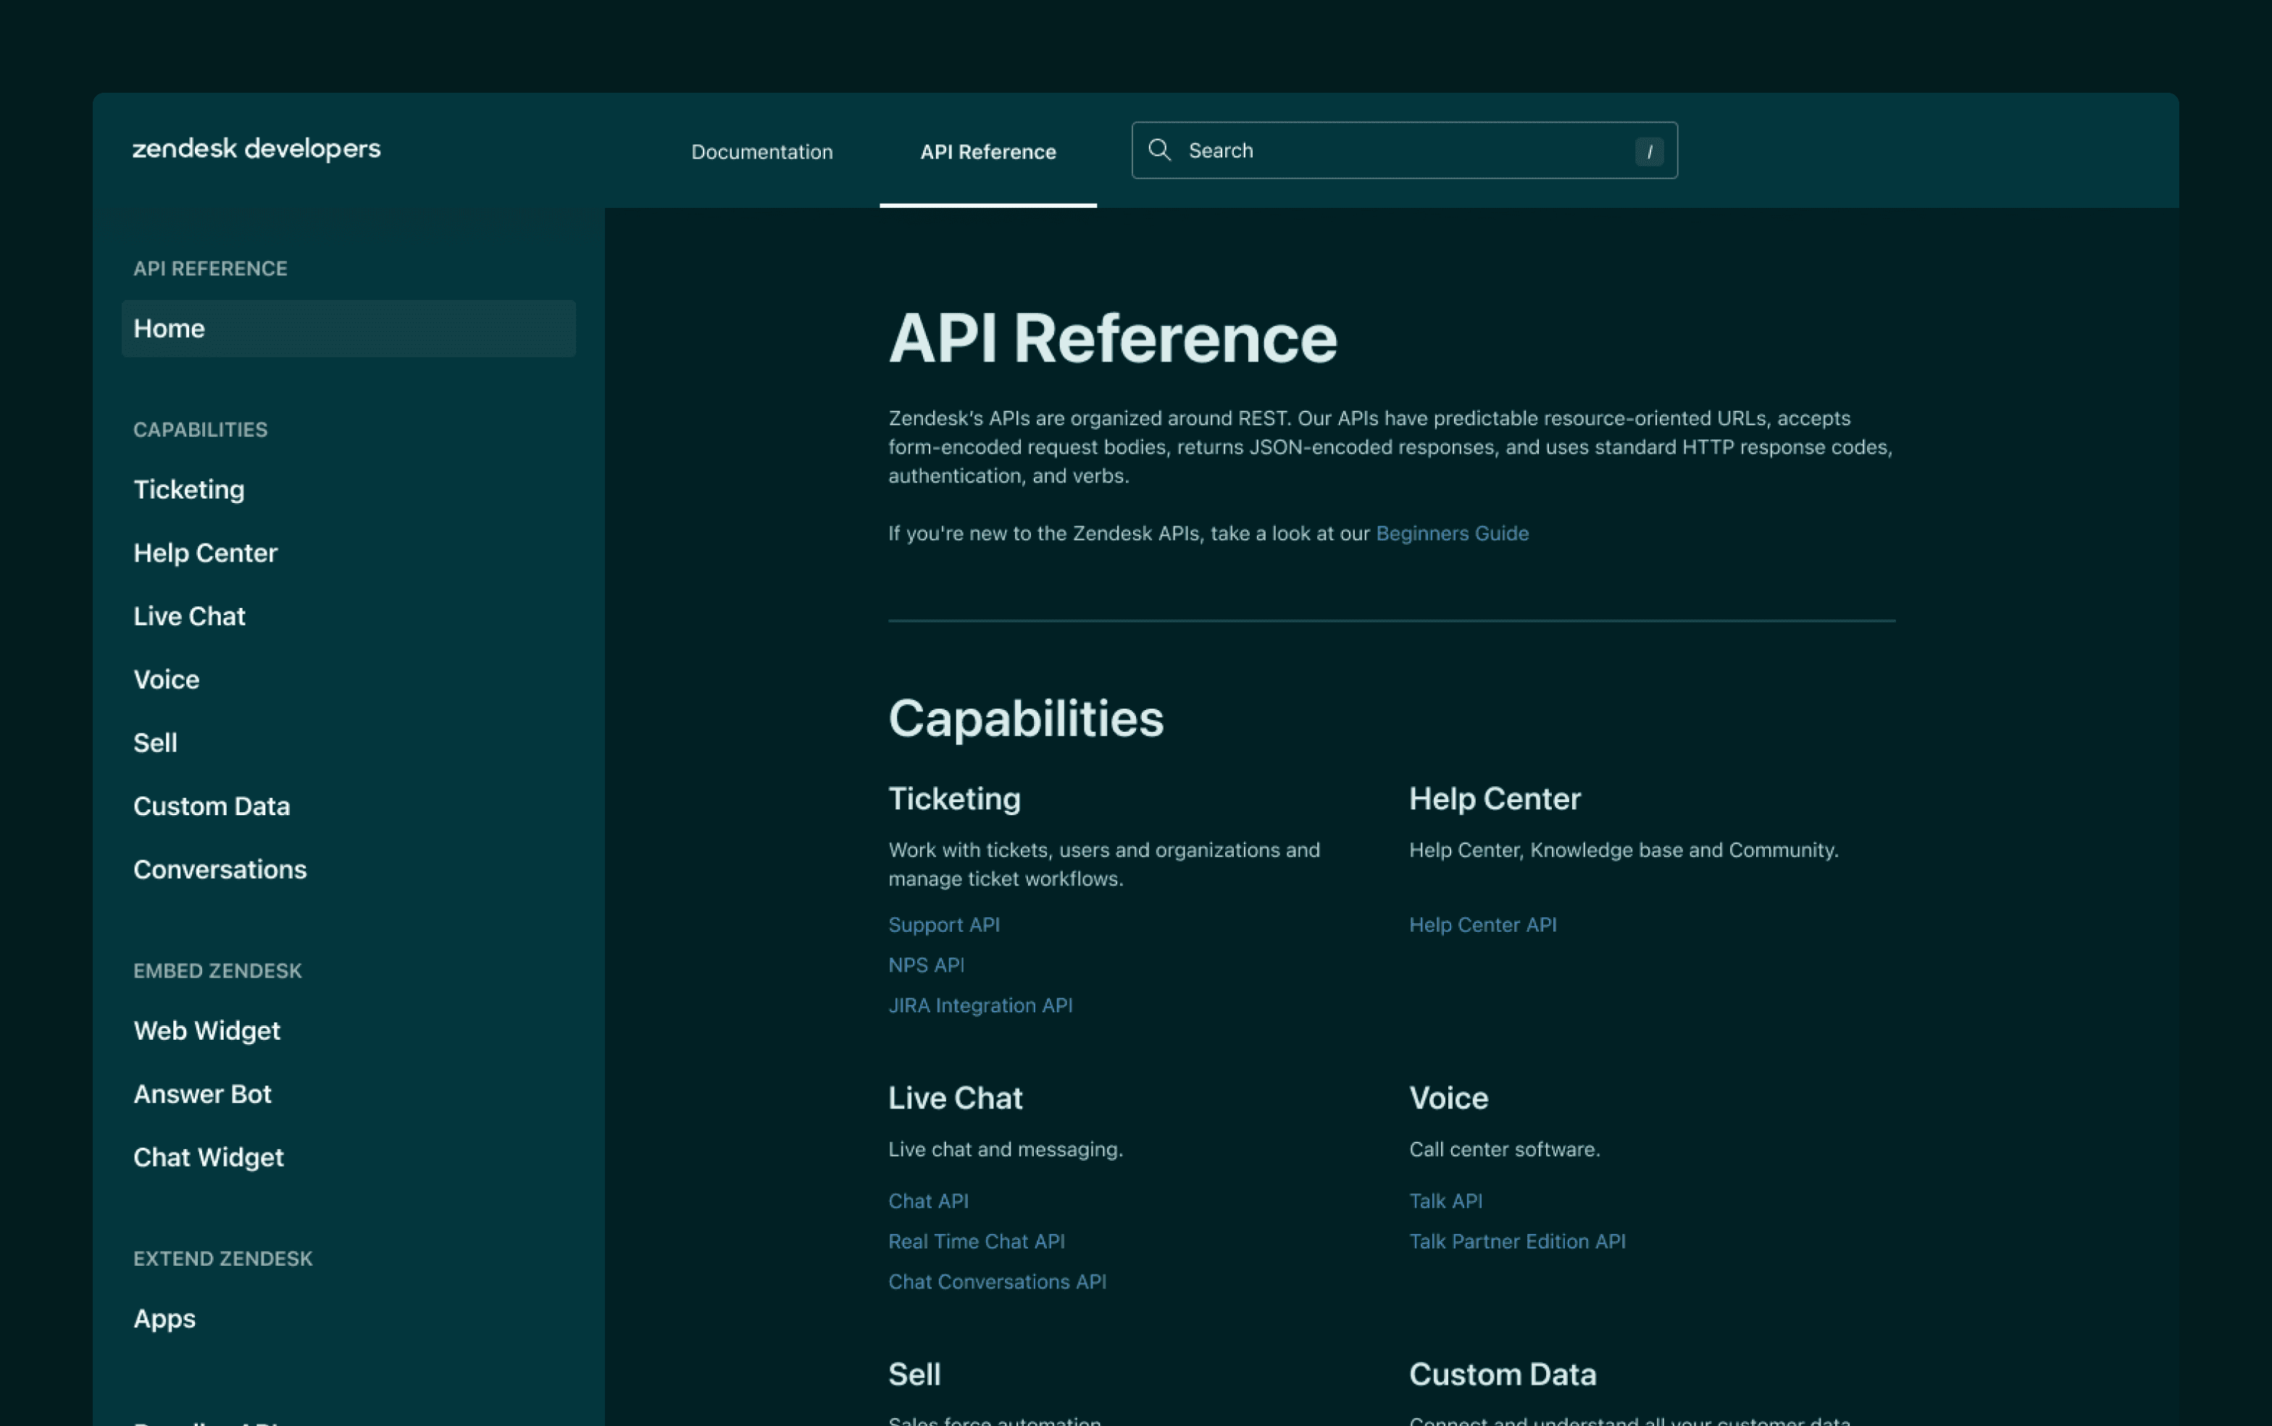2272x1426 pixels.
Task: Click the Ticketing section heading
Action: 954,799
